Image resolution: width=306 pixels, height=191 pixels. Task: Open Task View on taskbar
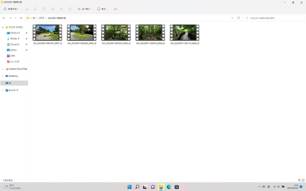[145, 187]
